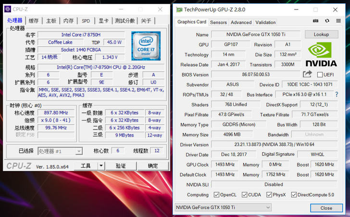Click the 工具 button in CPU-Z

86,166
